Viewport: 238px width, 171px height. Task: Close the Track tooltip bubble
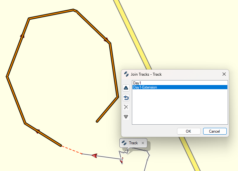click(143, 143)
